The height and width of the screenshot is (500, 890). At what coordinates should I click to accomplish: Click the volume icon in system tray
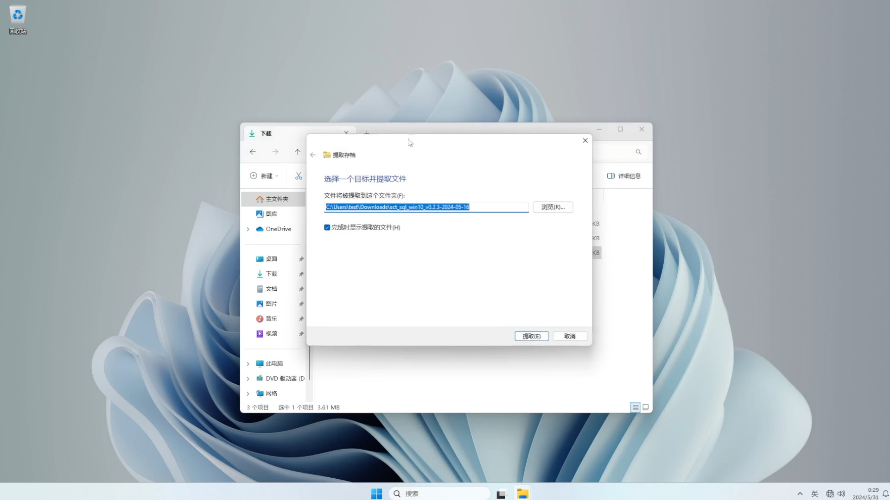pyautogui.click(x=841, y=494)
